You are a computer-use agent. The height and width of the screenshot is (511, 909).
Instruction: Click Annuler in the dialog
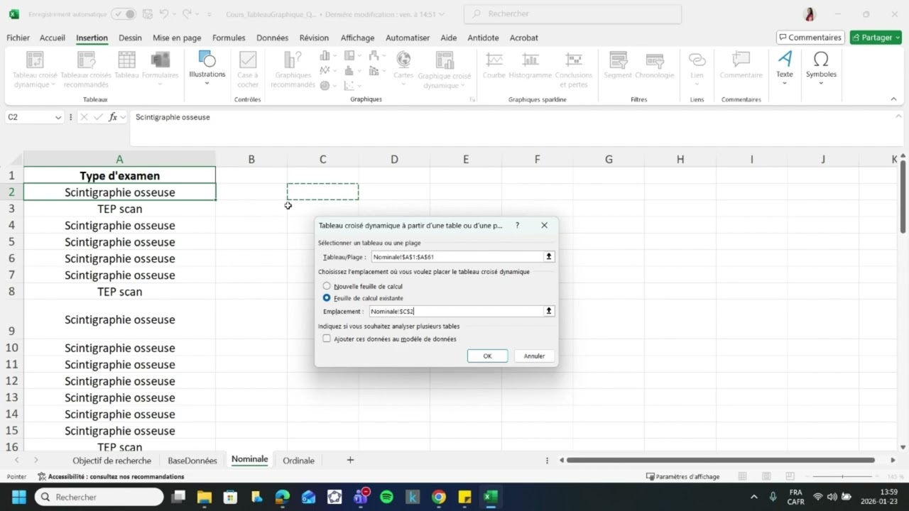534,356
